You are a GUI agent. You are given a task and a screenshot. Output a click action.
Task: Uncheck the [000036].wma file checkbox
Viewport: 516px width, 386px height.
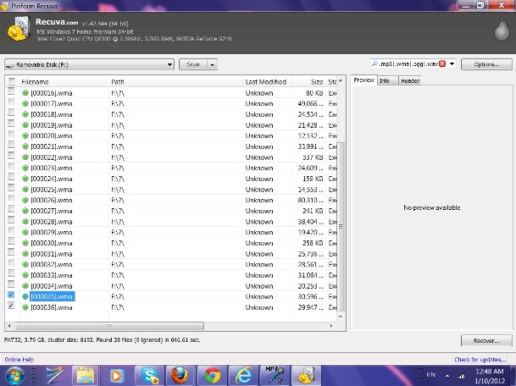[11, 306]
